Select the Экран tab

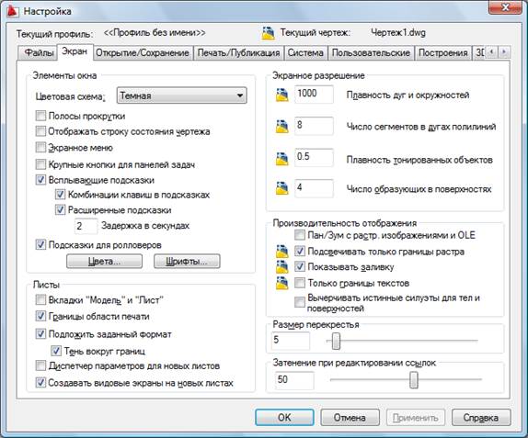[75, 51]
